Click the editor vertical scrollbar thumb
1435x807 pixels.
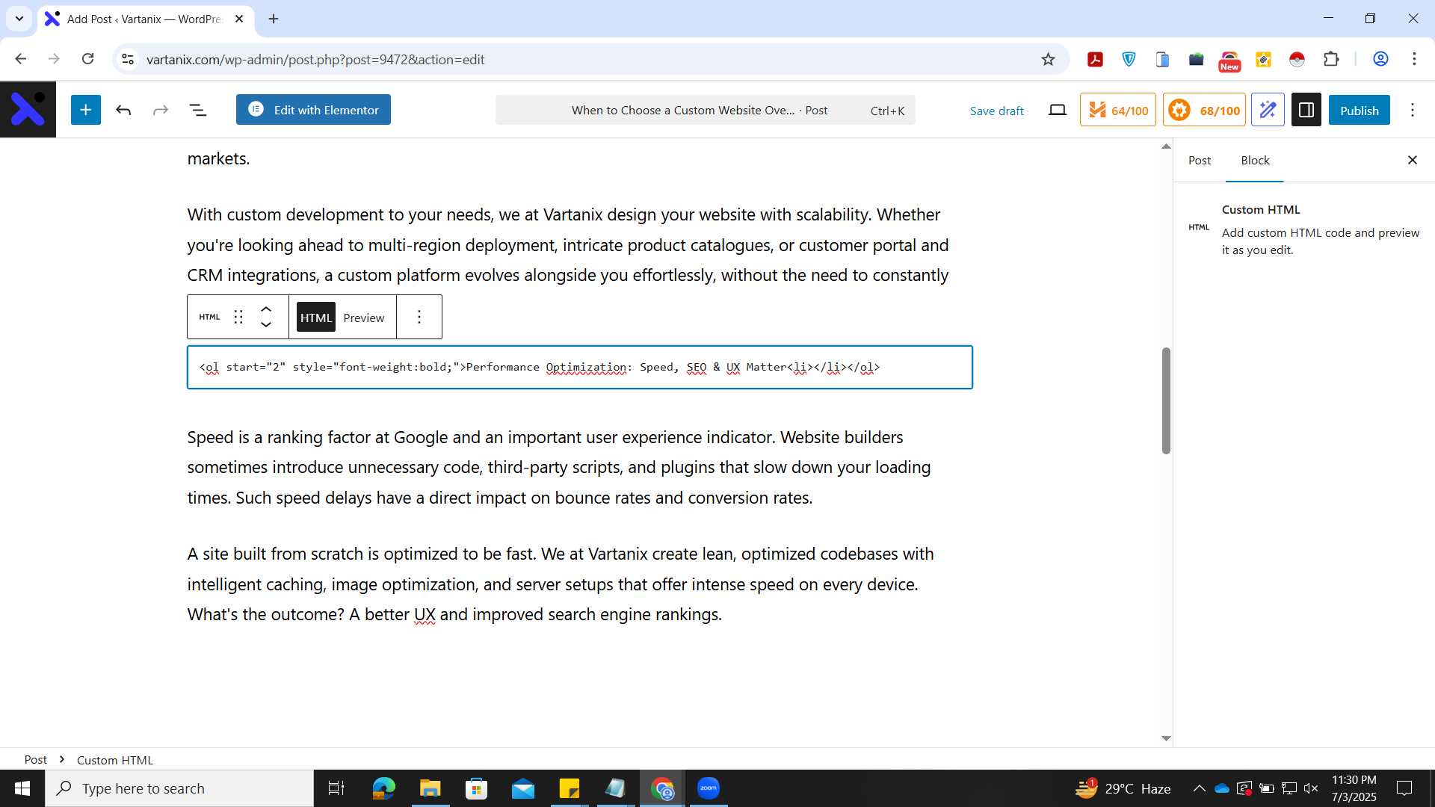point(1166,401)
